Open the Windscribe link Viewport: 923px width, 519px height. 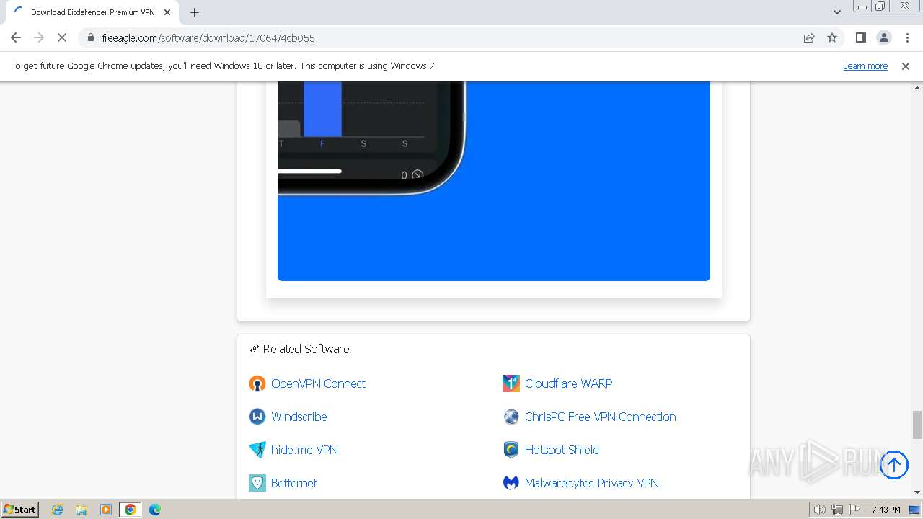pyautogui.click(x=299, y=417)
